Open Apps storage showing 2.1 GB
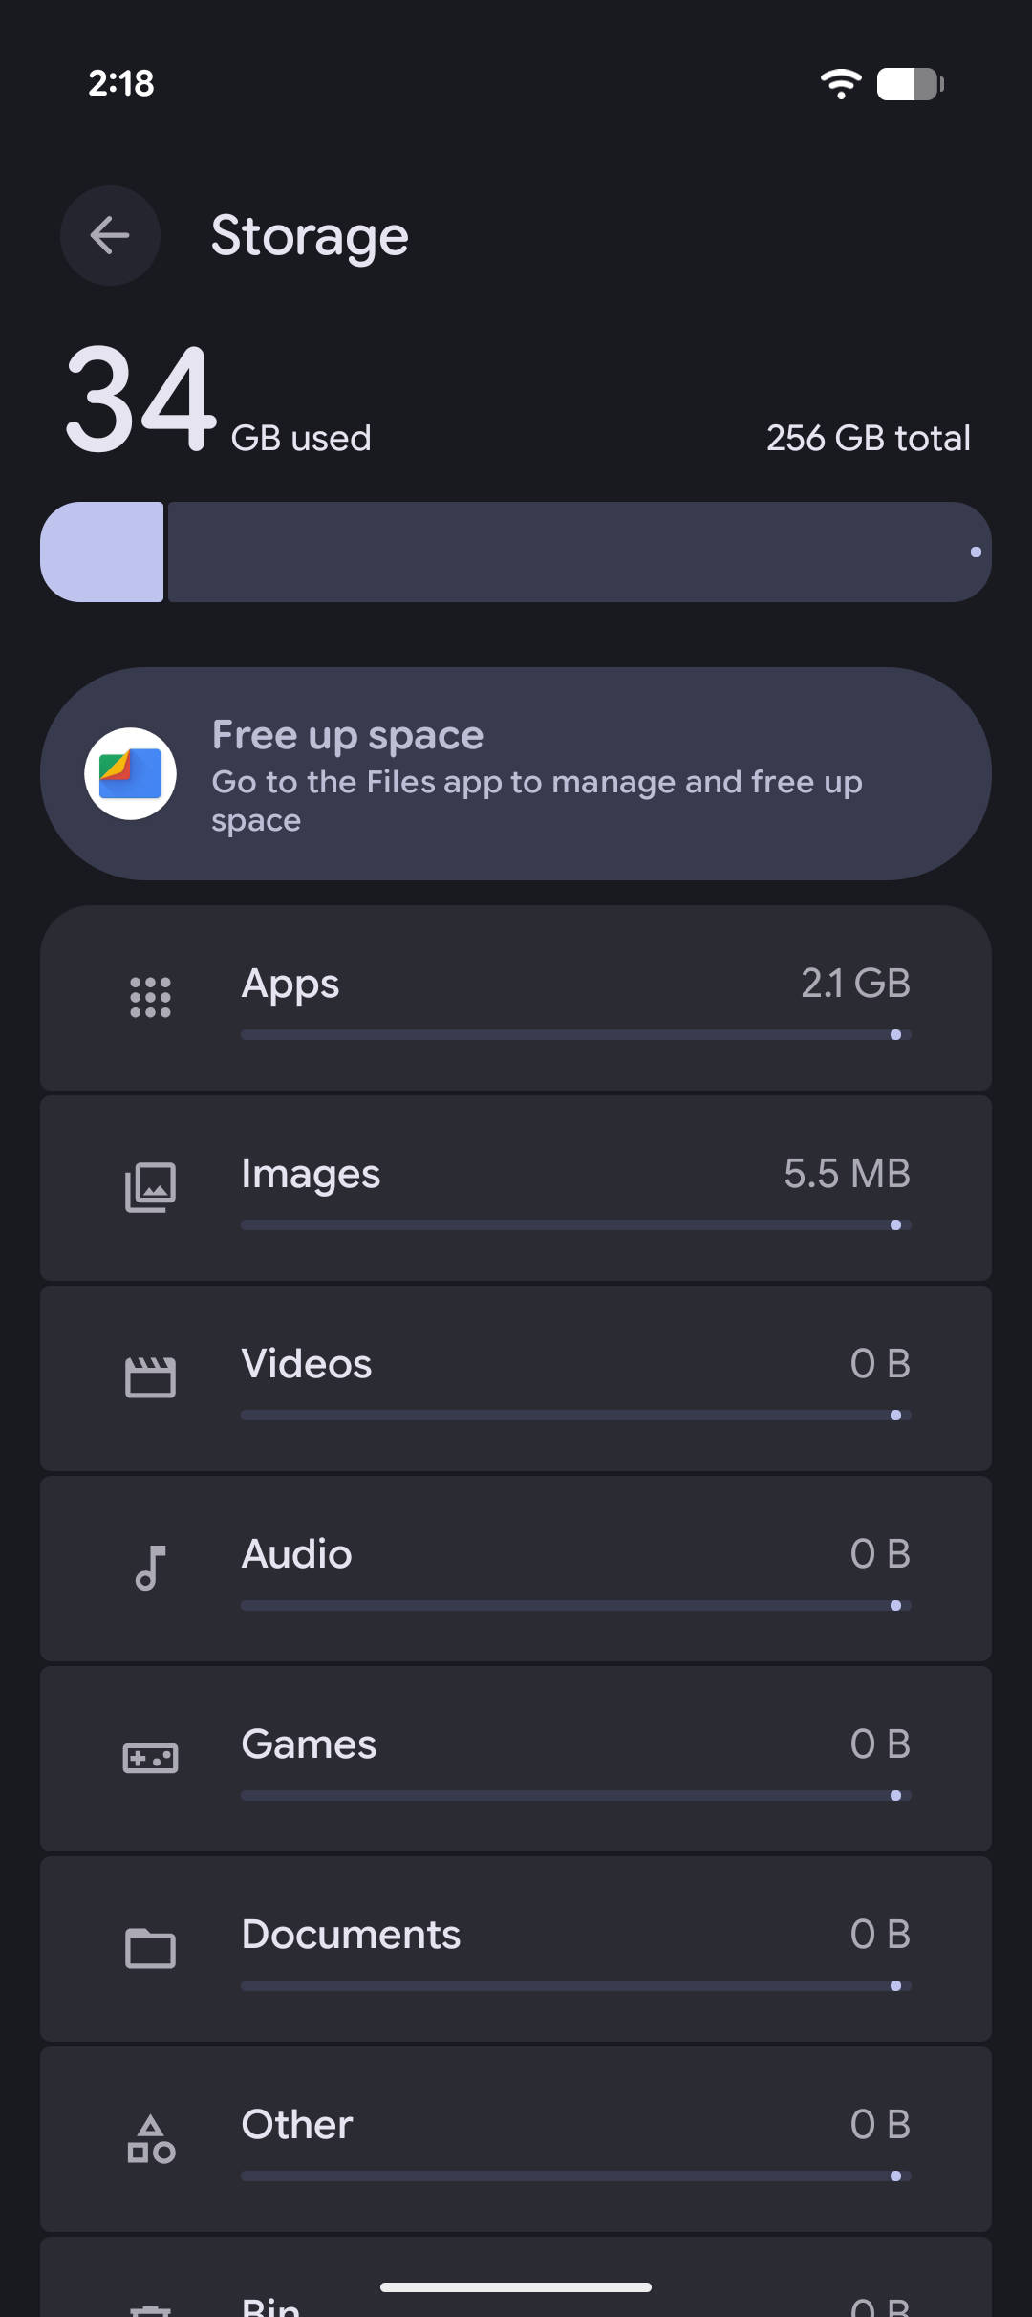Screen dimensions: 1032x2317 [x=516, y=998]
